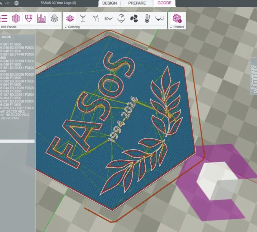This screenshot has width=257, height=232.
Task: Select the dual nozzle coloring icon
Action: (160, 18)
